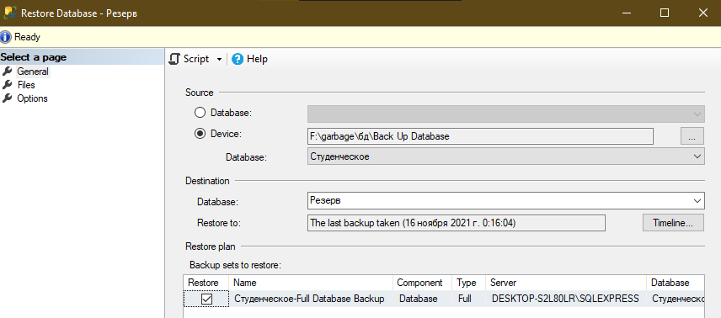Open the Files page
The image size is (721, 318).
(26, 85)
